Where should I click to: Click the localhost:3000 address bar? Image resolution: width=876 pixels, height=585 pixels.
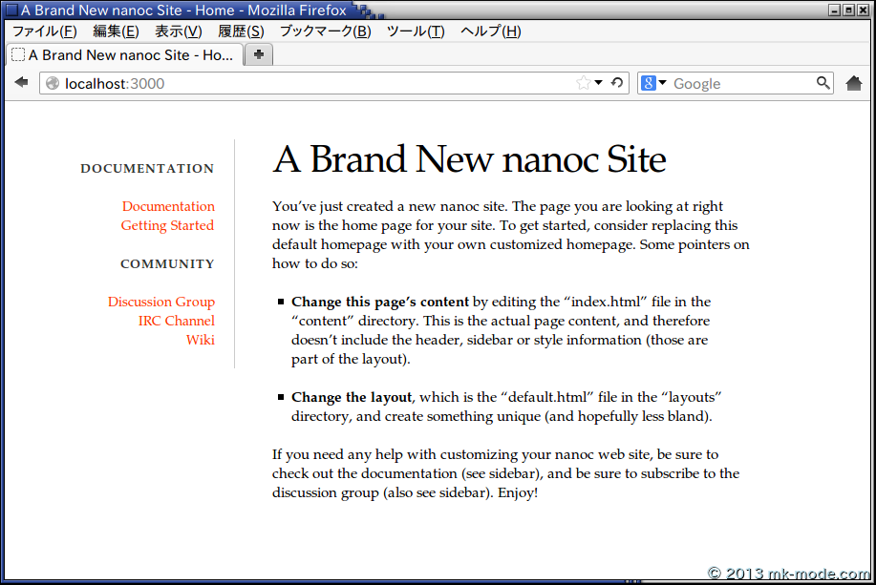click(x=315, y=83)
